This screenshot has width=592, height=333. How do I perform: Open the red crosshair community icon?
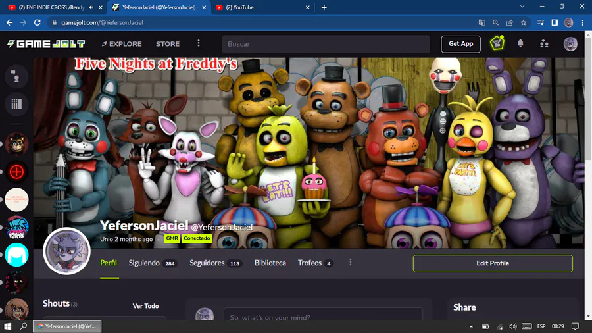coord(16,172)
